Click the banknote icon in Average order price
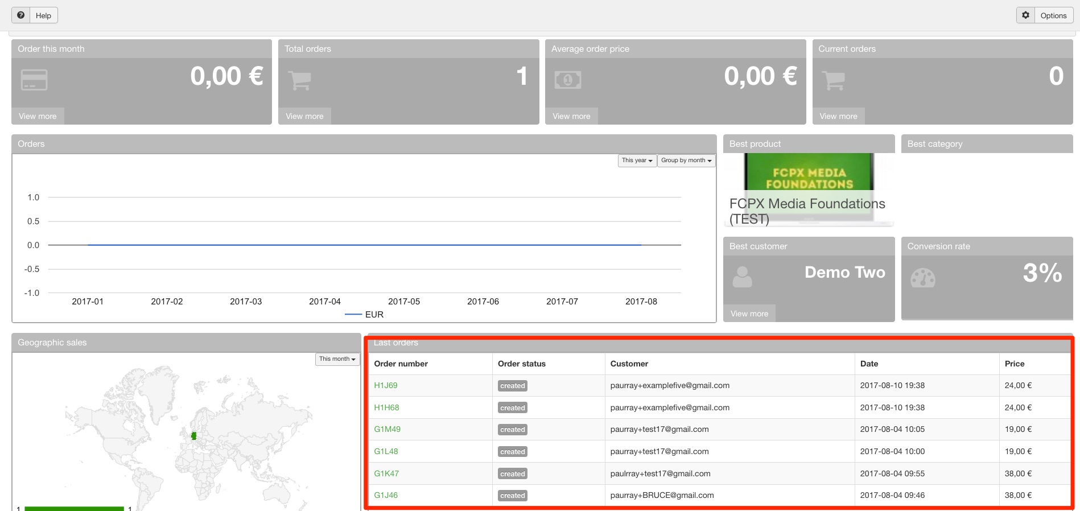Screen dimensions: 1080x511 coord(568,80)
